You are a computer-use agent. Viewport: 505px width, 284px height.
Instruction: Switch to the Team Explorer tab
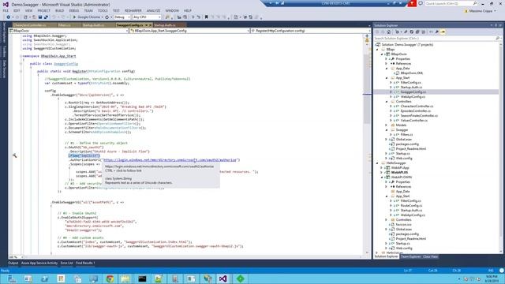[x=410, y=257]
